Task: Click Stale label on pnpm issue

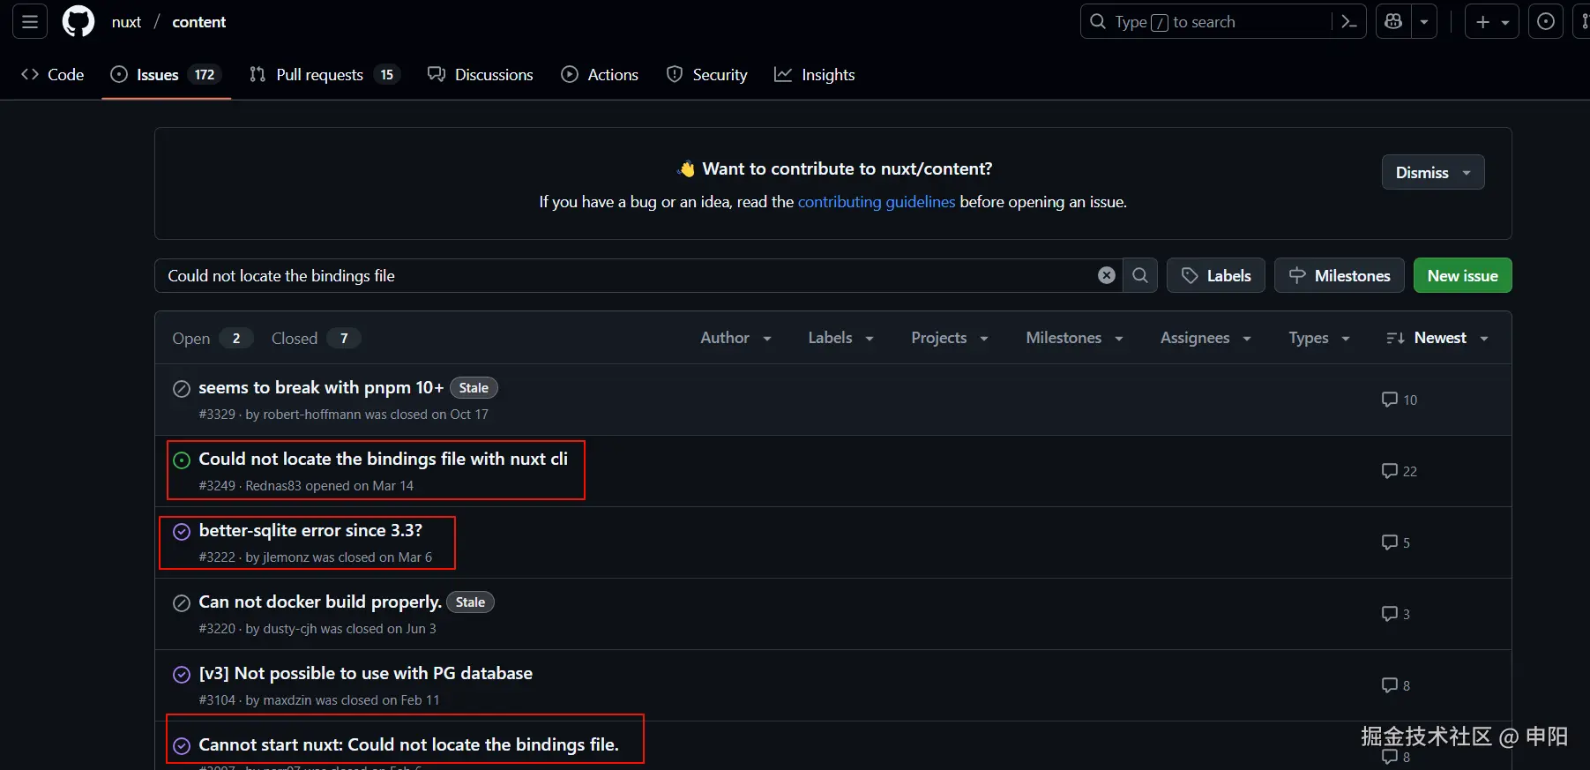Action: click(x=474, y=388)
